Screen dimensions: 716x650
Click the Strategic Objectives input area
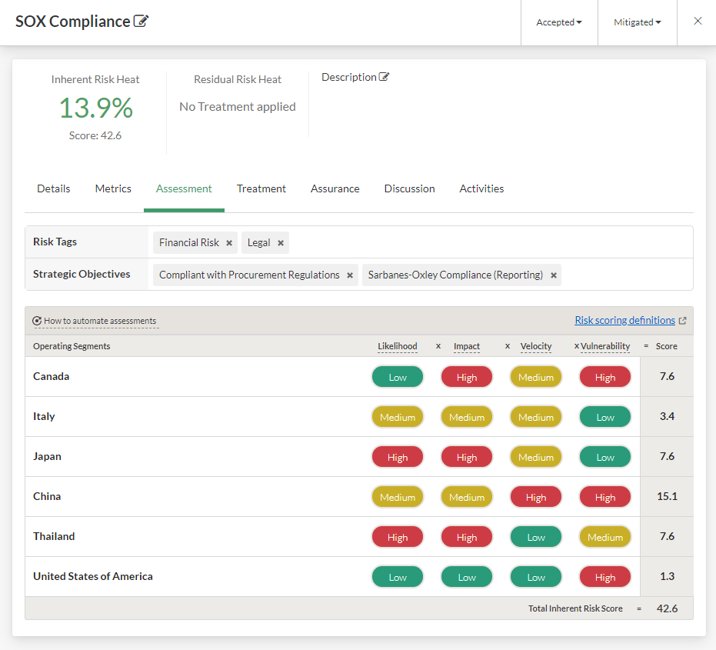[420, 275]
